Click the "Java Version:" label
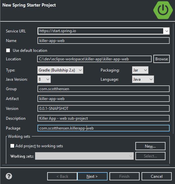 (17, 79)
